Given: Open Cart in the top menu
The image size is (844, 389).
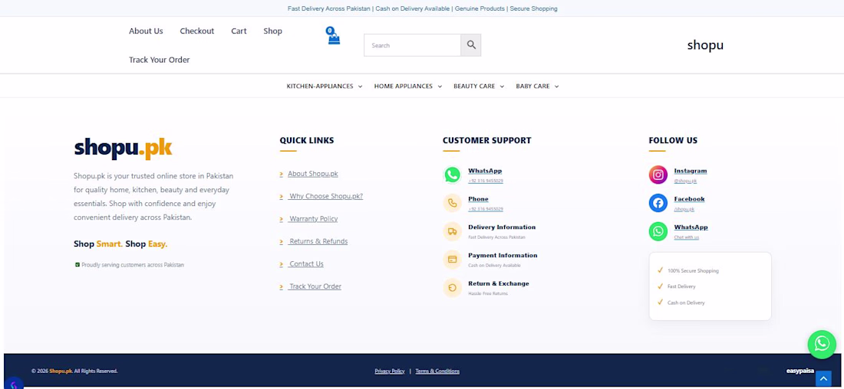Looking at the screenshot, I should click(239, 31).
